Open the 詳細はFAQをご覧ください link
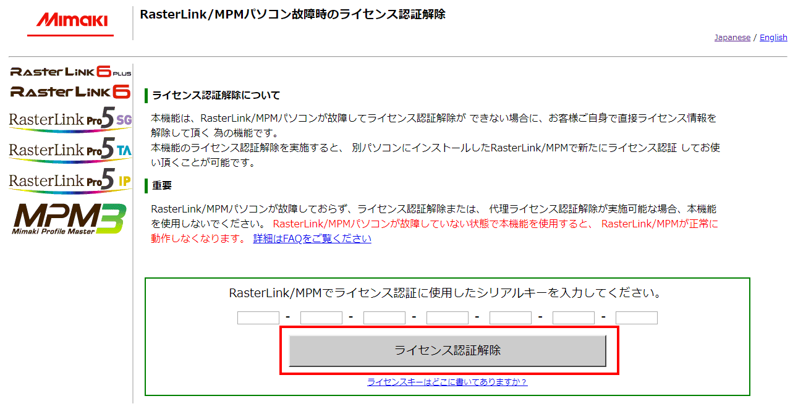Image resolution: width=798 pixels, height=409 pixels. click(312, 238)
